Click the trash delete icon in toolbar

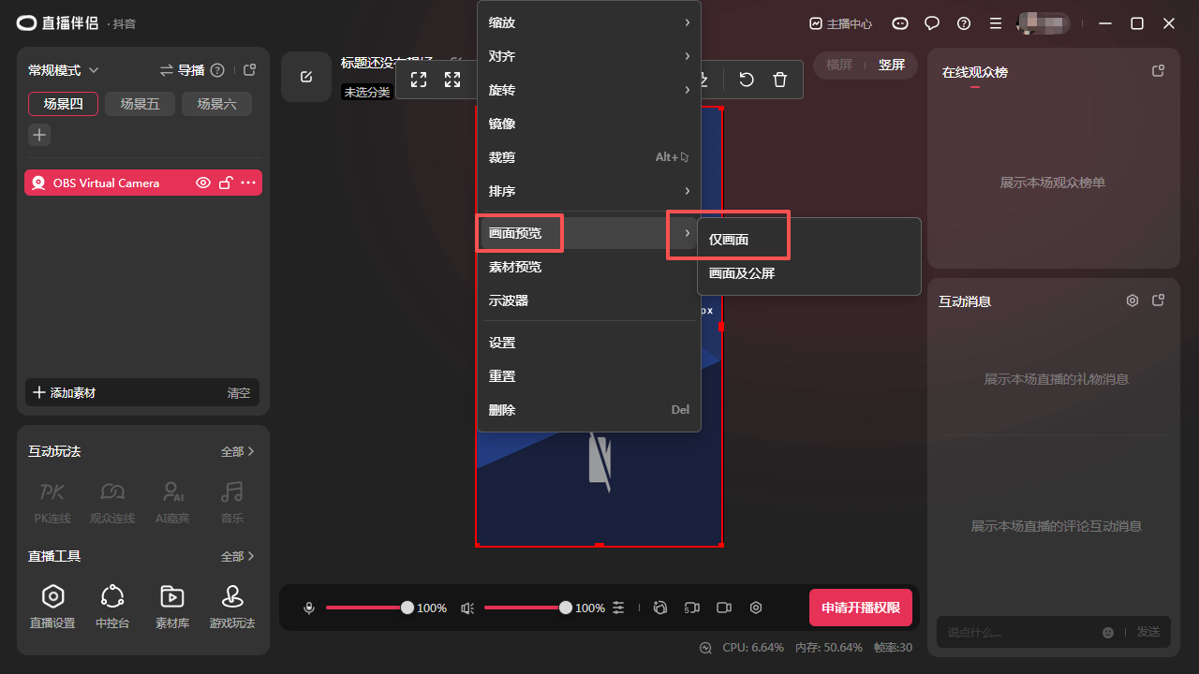(x=779, y=80)
